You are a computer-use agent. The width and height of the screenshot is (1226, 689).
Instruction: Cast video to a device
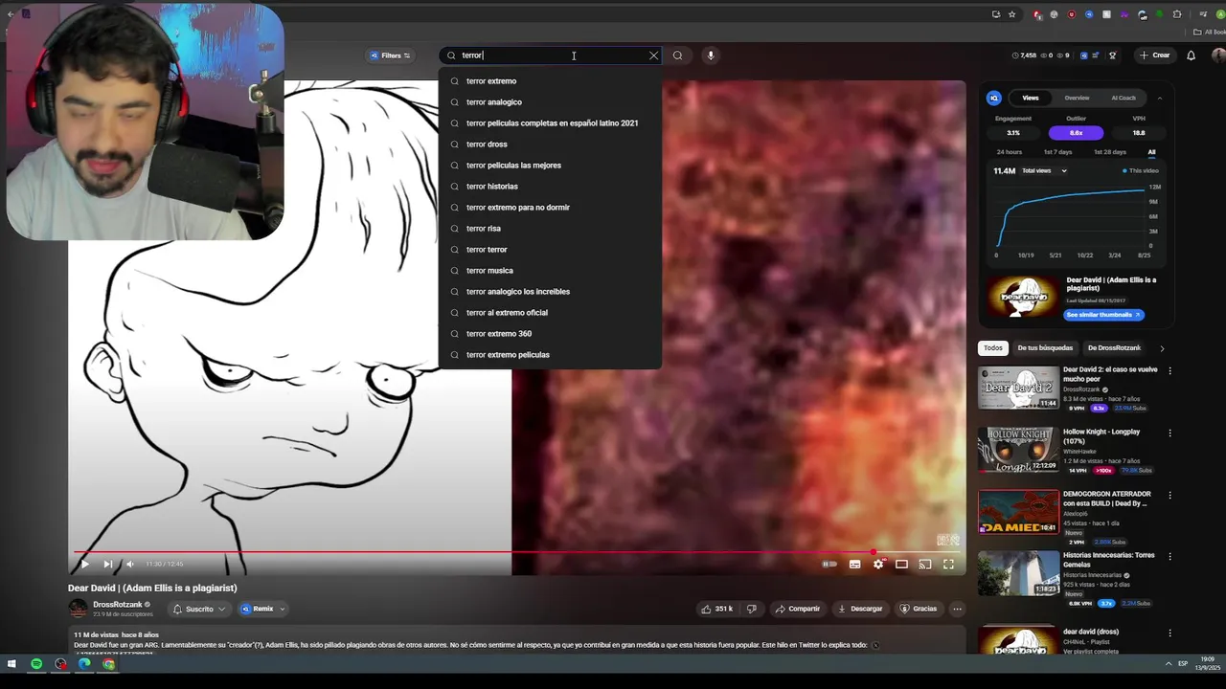(924, 565)
